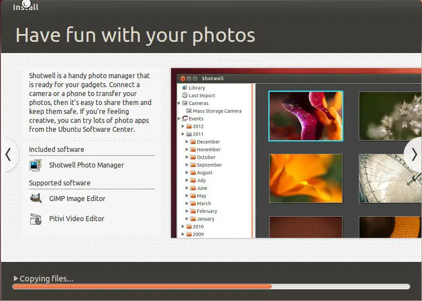
Task: Click the Shotwell window orange close button
Action: point(183,79)
